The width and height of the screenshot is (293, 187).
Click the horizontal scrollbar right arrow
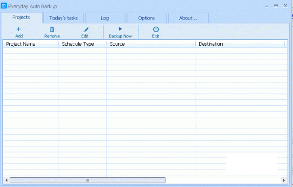click(284, 180)
